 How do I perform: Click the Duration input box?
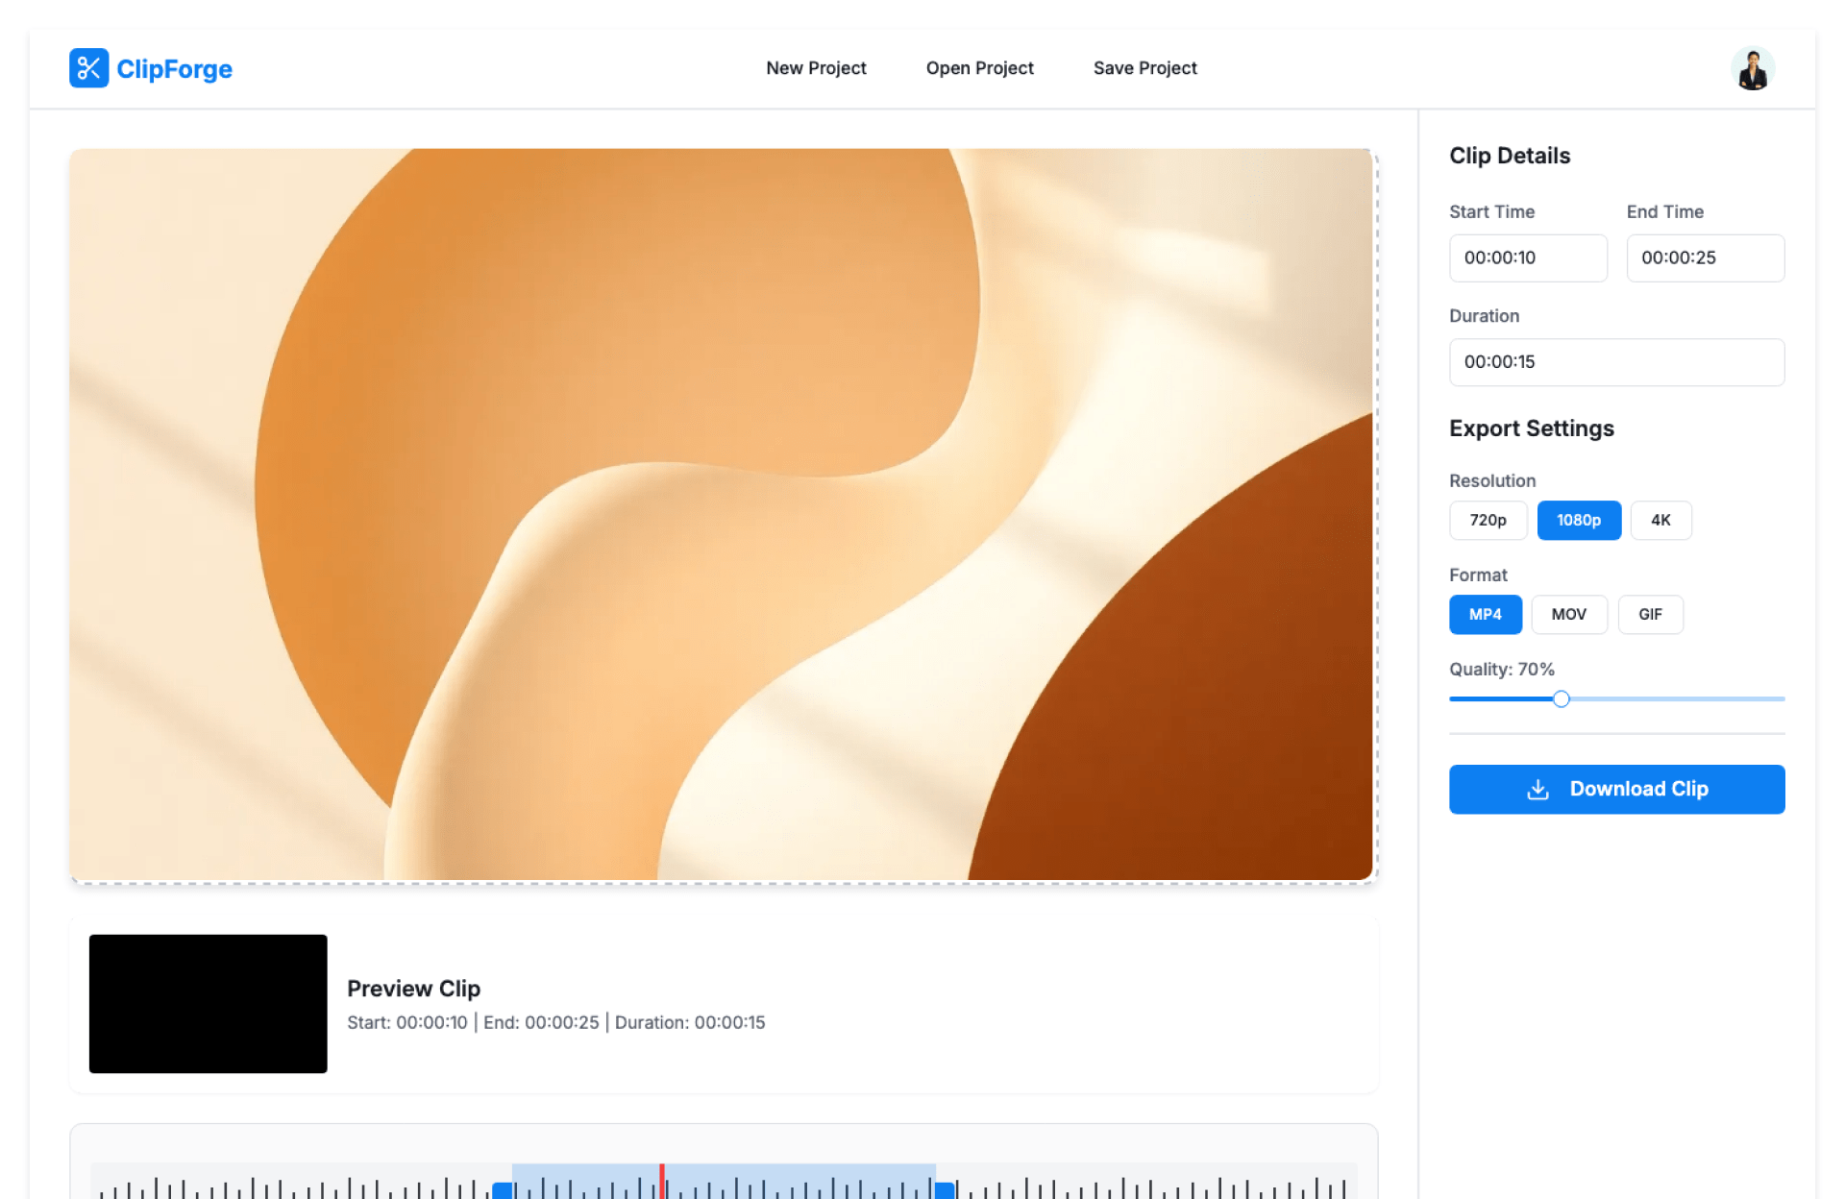[x=1615, y=362]
